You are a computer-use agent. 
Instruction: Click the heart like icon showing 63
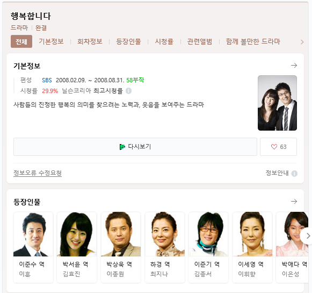[274, 147]
